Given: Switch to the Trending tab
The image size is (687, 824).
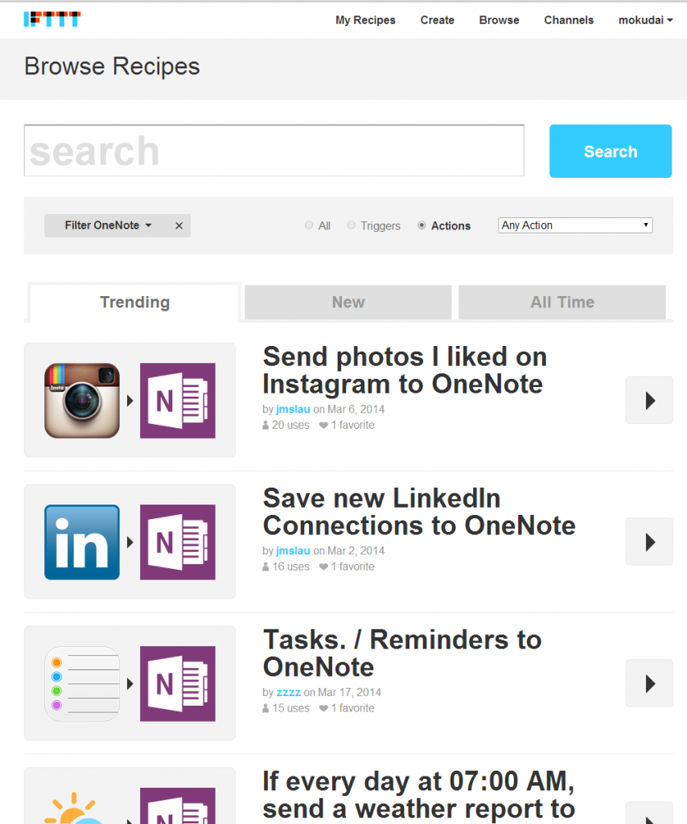Looking at the screenshot, I should (135, 303).
